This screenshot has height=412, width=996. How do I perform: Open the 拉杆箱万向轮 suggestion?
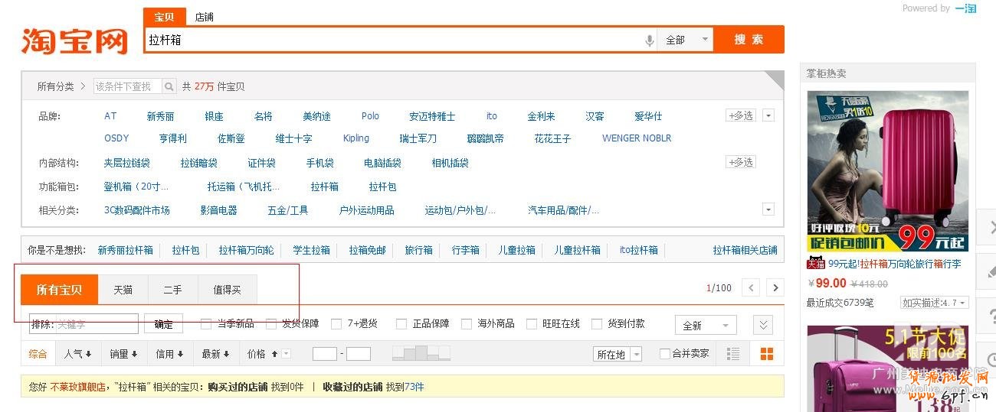pyautogui.click(x=246, y=250)
